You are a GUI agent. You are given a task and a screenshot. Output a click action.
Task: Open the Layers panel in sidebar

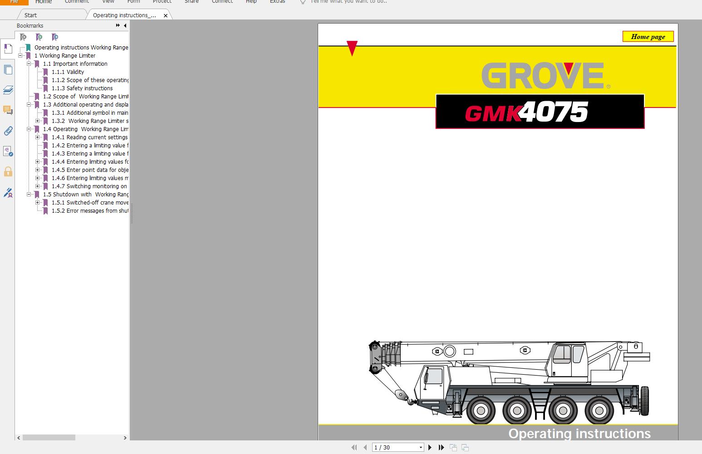tap(8, 90)
